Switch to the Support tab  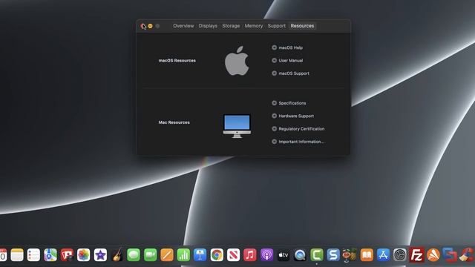[x=277, y=26]
